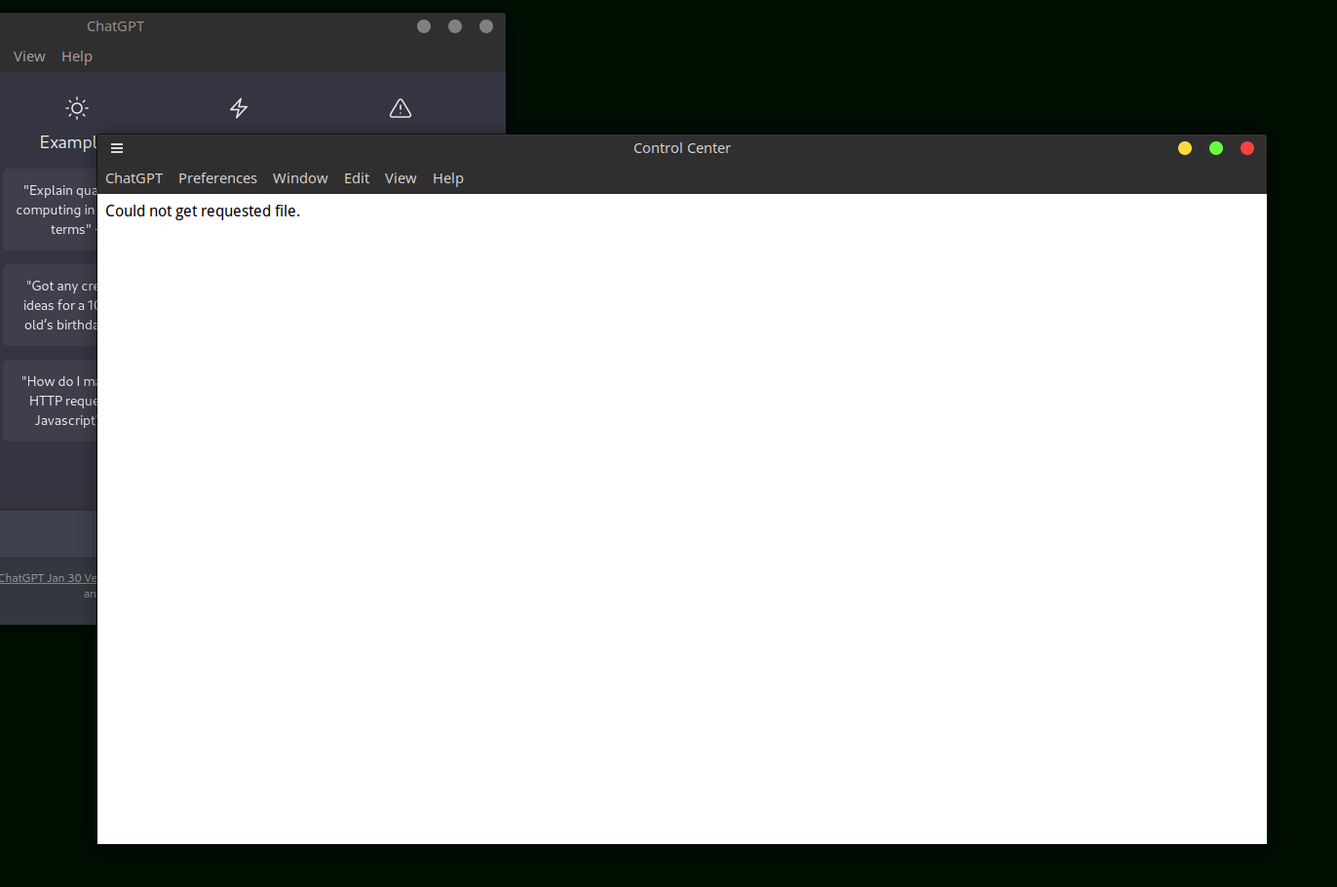Open Help in the ChatGPT window
This screenshot has height=887, width=1337.
[77, 57]
